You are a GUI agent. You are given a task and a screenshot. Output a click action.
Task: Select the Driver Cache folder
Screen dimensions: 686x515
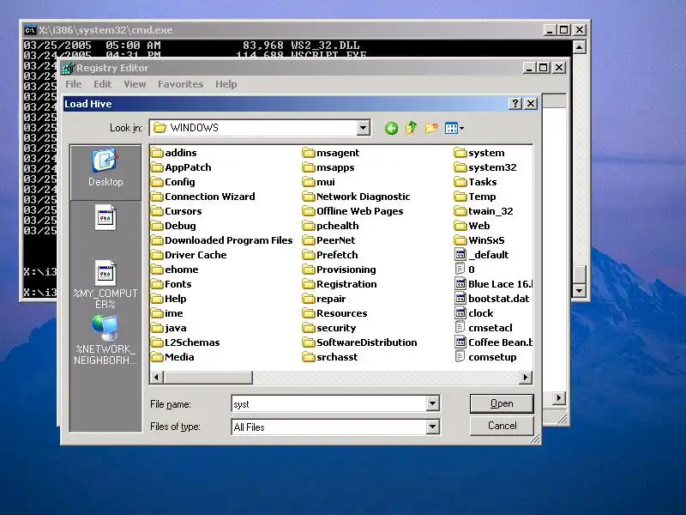click(x=189, y=255)
